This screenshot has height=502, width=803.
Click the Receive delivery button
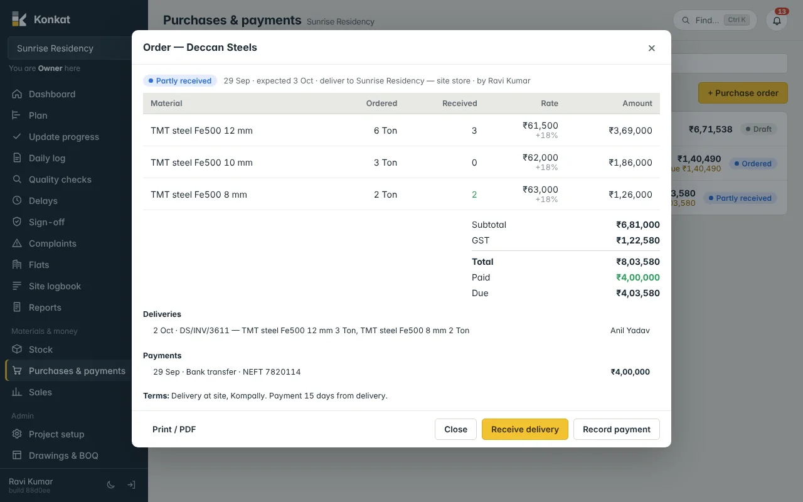525,429
